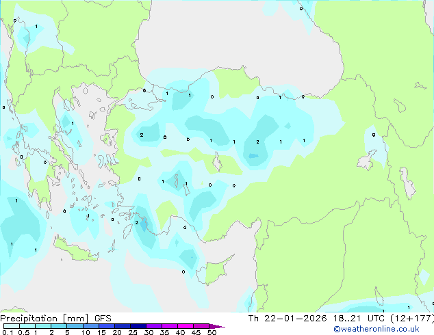The image size is (434, 335).
Task: Select the legend swatch between 2 and 5
Action: coord(59,326)
